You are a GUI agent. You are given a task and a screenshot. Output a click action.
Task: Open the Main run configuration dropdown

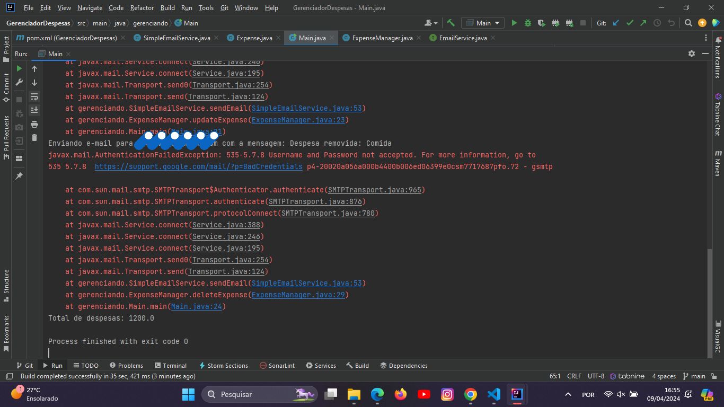483,23
